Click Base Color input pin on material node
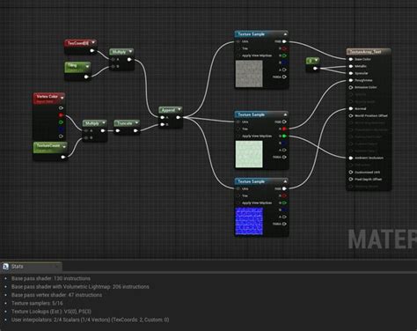 (351, 59)
